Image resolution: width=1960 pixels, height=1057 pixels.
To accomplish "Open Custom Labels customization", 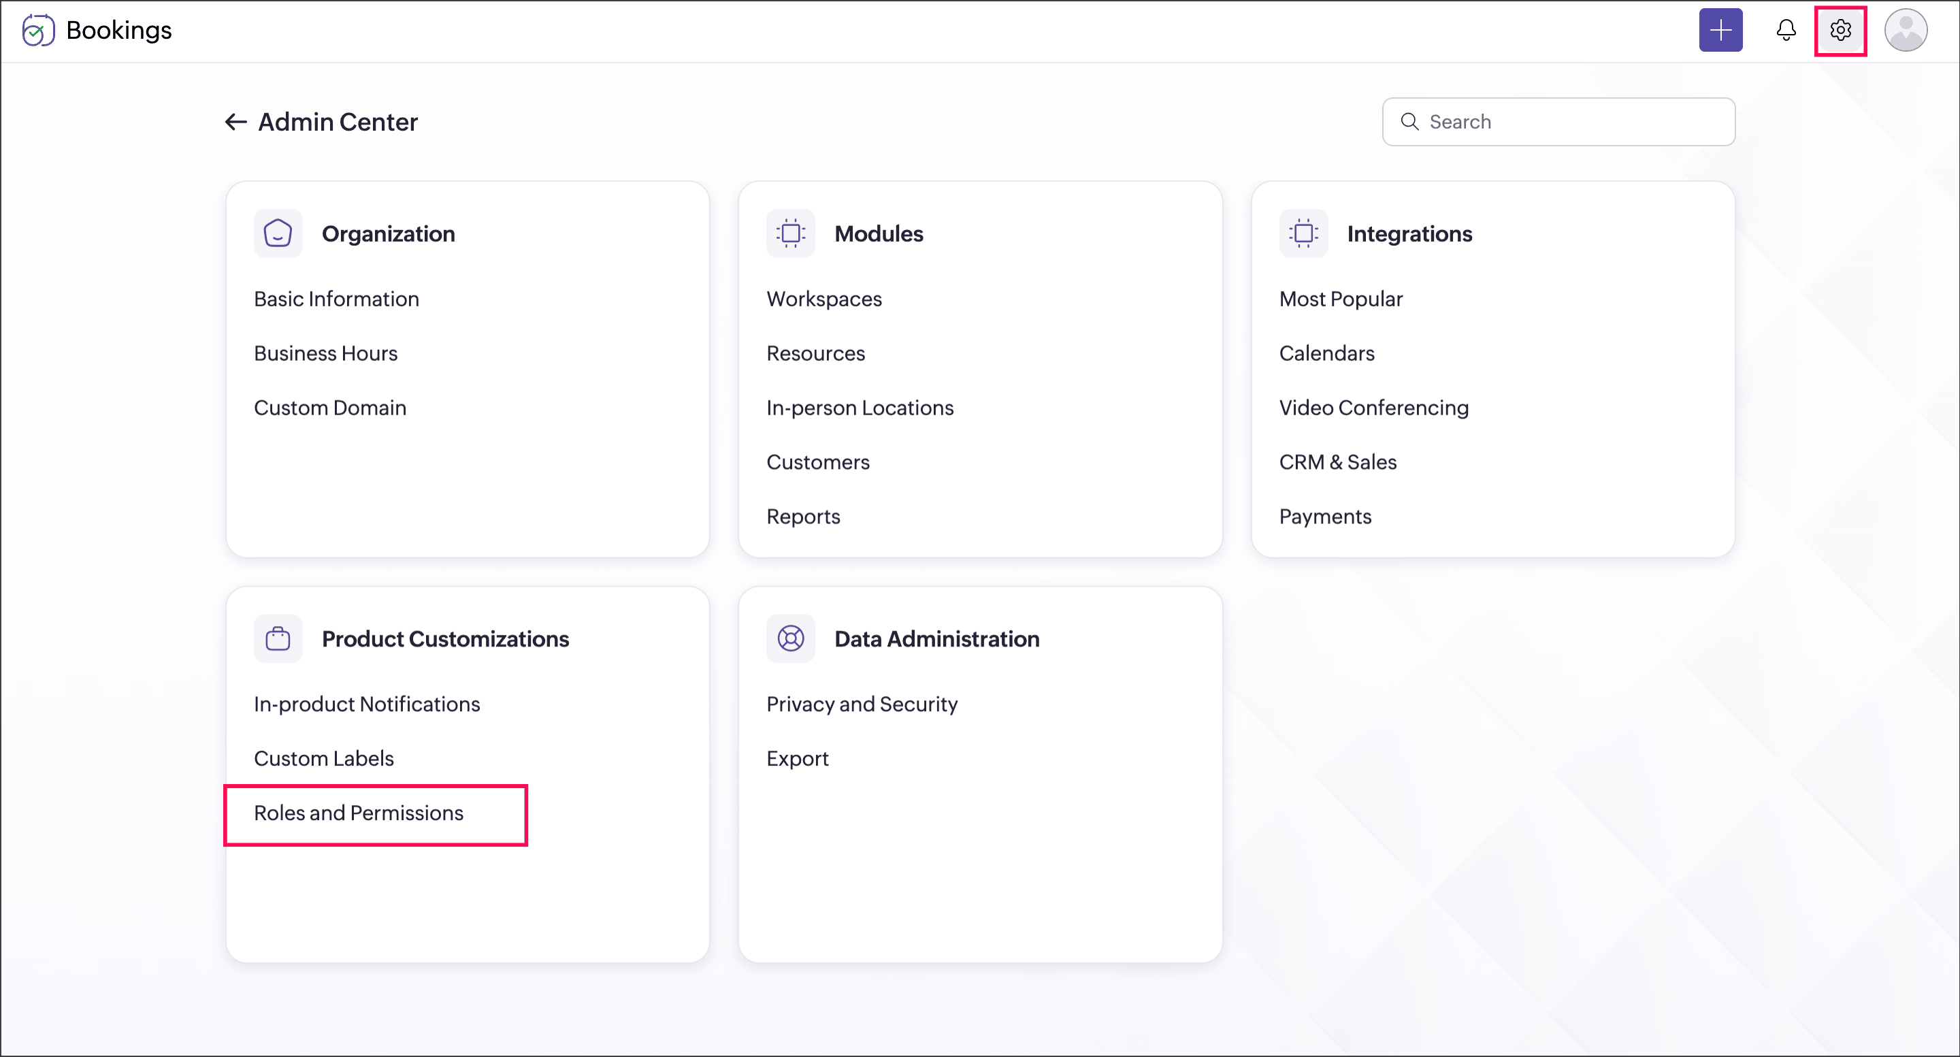I will coord(323,759).
